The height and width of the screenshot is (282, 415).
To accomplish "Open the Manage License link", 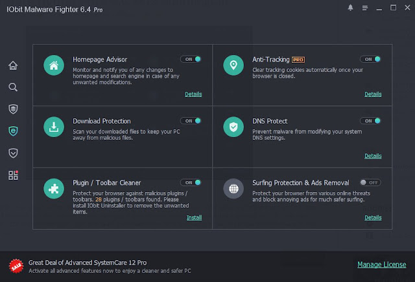I will click(381, 265).
